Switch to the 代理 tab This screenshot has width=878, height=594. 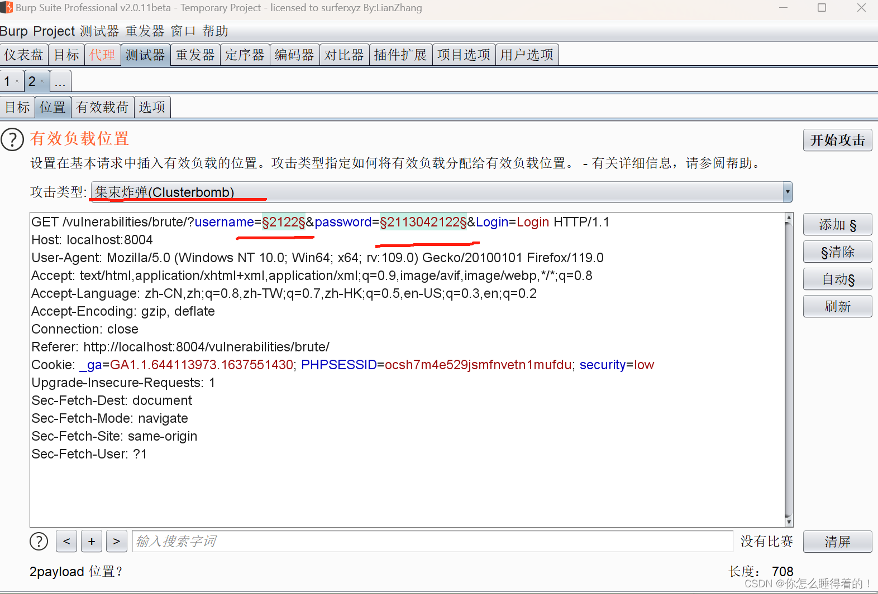point(102,55)
